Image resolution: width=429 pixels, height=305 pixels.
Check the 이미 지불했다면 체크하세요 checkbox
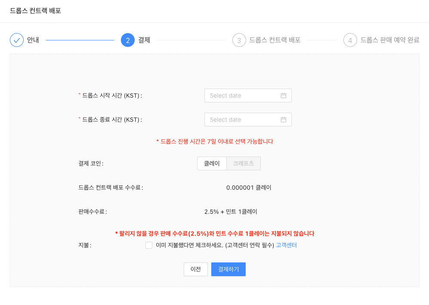(x=149, y=245)
